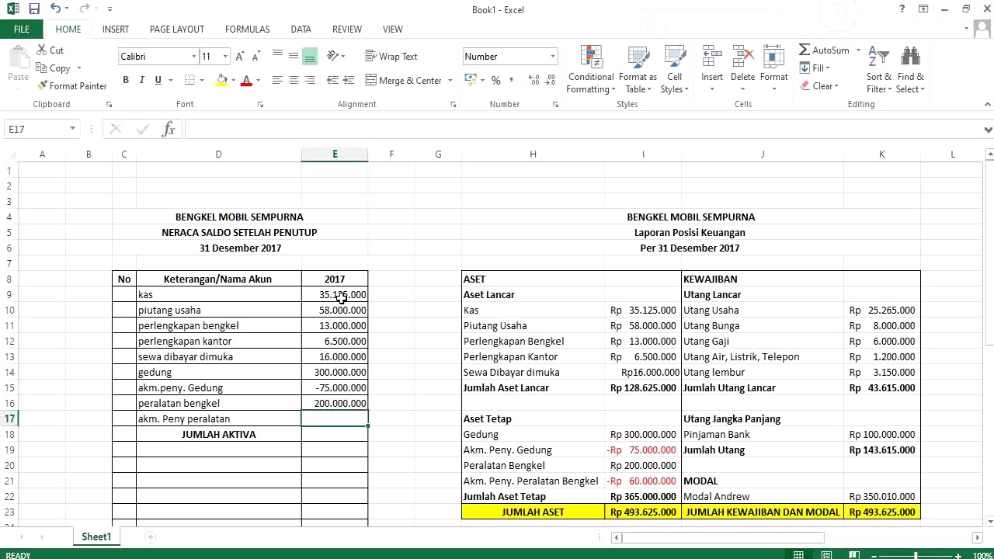Open Conditional Formatting menu

(591, 70)
